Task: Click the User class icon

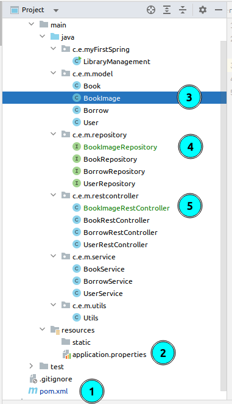Action: coord(77,122)
